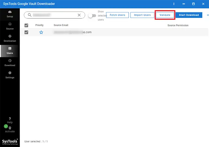Focus the user search input field
The width and height of the screenshot is (209, 147).
click(x=54, y=15)
